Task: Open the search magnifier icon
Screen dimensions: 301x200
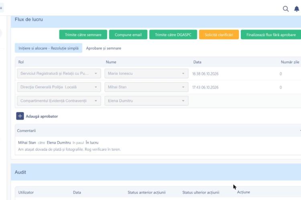Action: pyautogui.click(x=286, y=9)
